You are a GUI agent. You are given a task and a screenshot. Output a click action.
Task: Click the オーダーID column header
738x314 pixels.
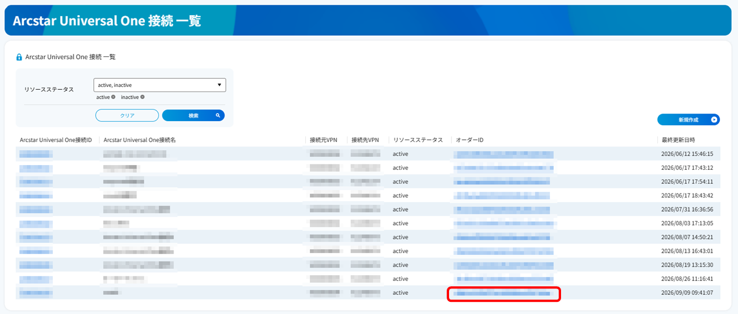(x=469, y=140)
